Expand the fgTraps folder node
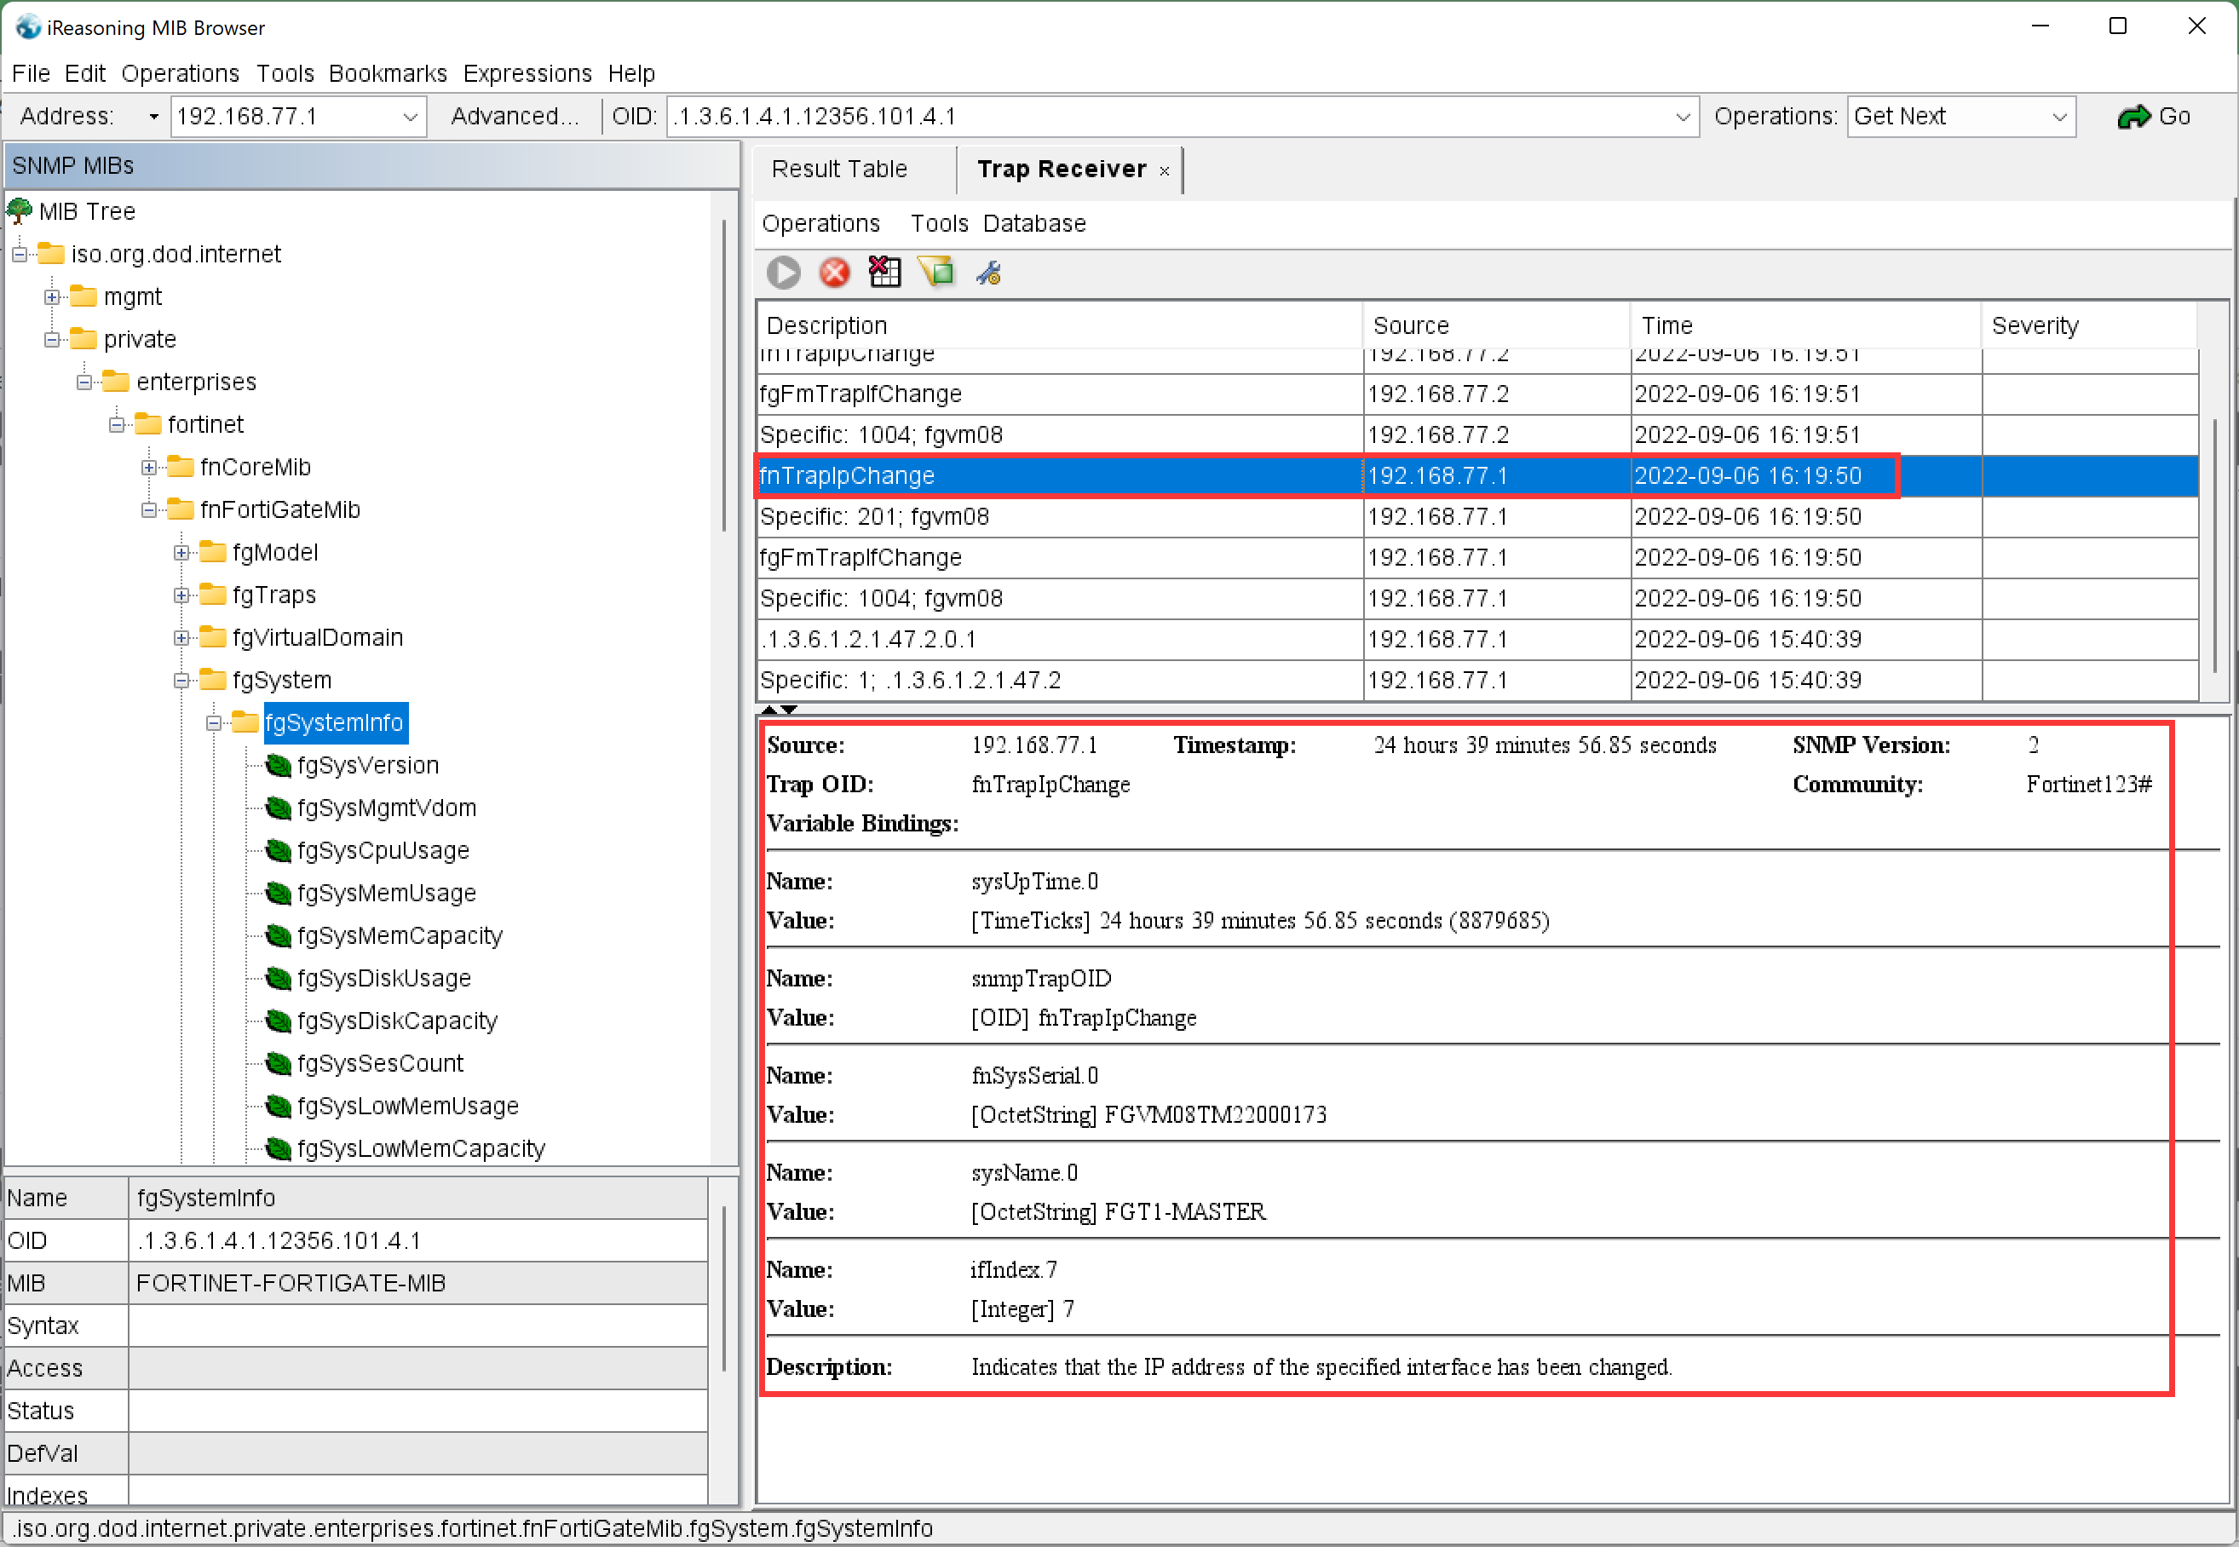2239x1547 pixels. [181, 595]
